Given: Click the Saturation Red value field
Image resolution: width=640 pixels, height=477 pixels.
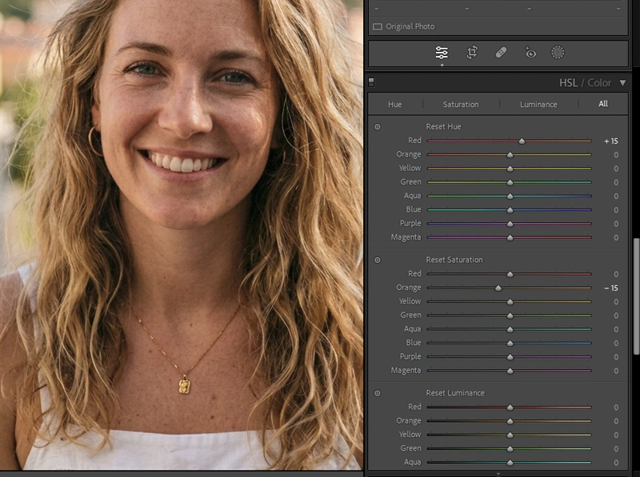Looking at the screenshot, I should tap(616, 274).
